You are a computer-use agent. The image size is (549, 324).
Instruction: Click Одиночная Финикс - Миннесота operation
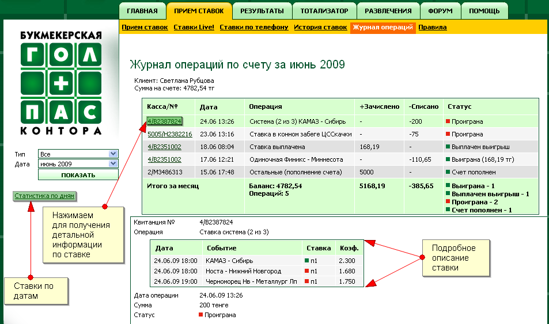[296, 159]
